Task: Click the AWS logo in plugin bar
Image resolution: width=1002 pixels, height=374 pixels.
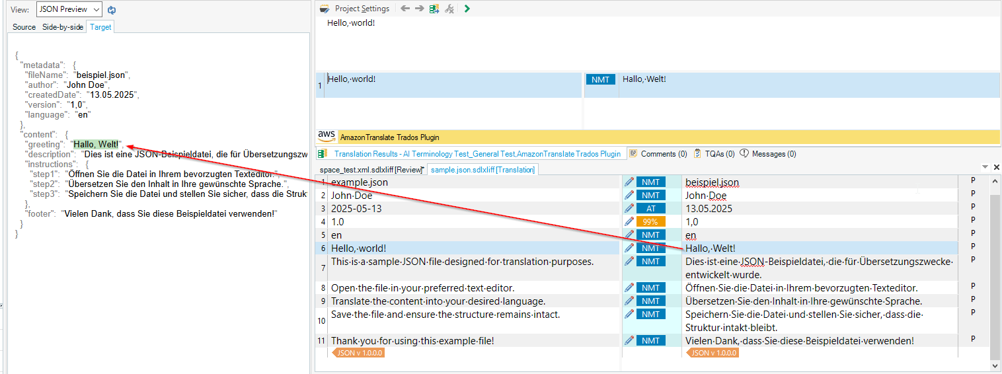Action: [327, 135]
